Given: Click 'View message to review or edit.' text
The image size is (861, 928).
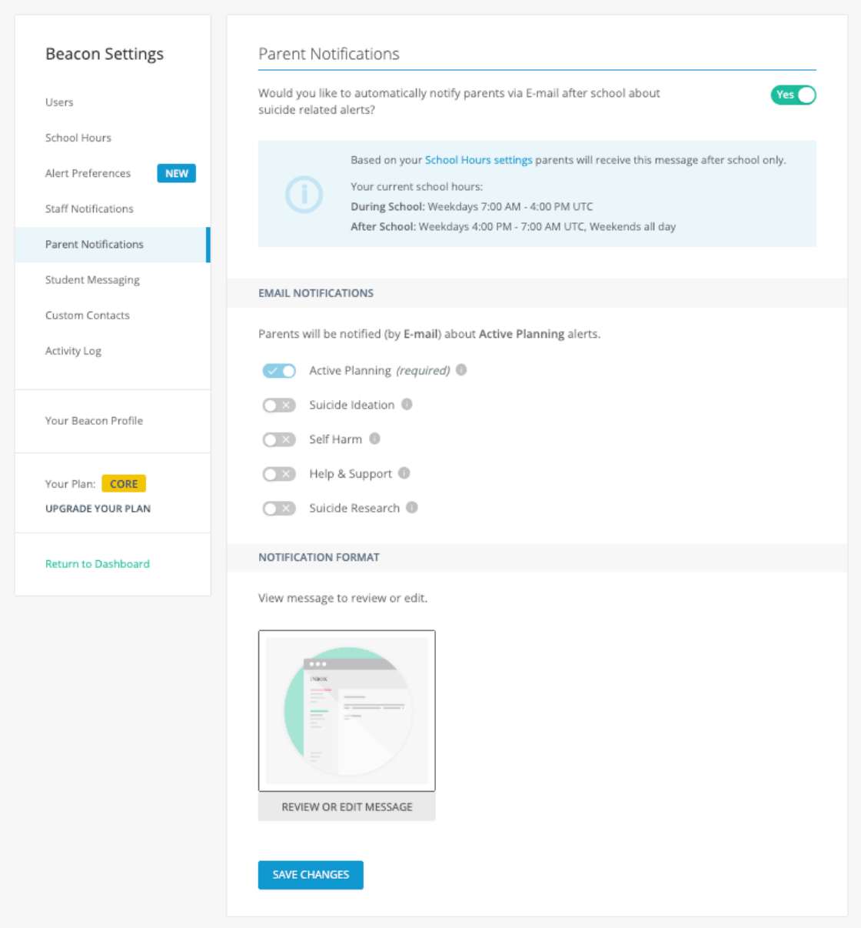Looking at the screenshot, I should [x=343, y=598].
